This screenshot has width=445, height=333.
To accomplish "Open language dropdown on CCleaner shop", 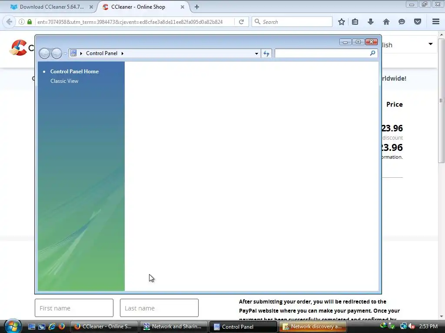I will (431, 44).
